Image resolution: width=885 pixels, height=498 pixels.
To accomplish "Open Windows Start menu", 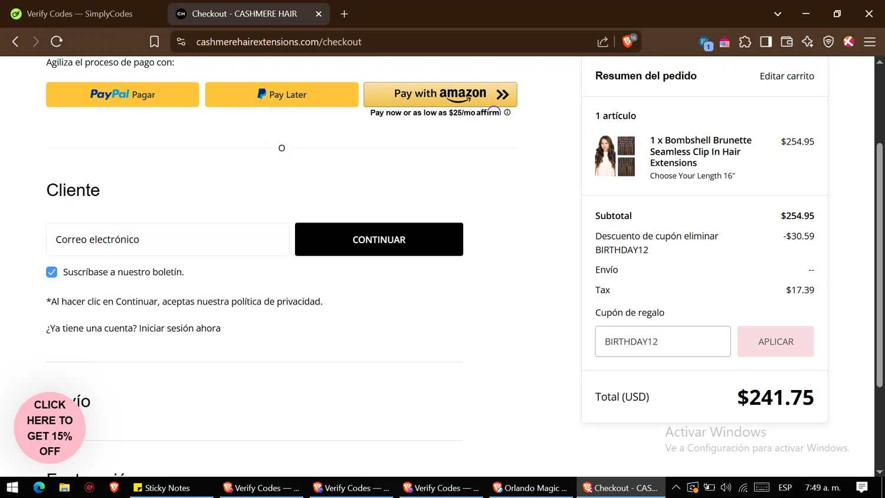I will click(x=12, y=487).
